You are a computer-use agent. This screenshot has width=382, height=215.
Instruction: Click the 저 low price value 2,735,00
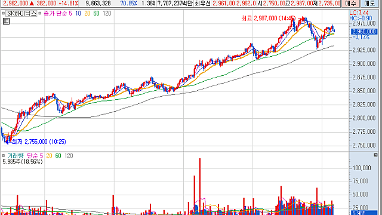(329, 3)
